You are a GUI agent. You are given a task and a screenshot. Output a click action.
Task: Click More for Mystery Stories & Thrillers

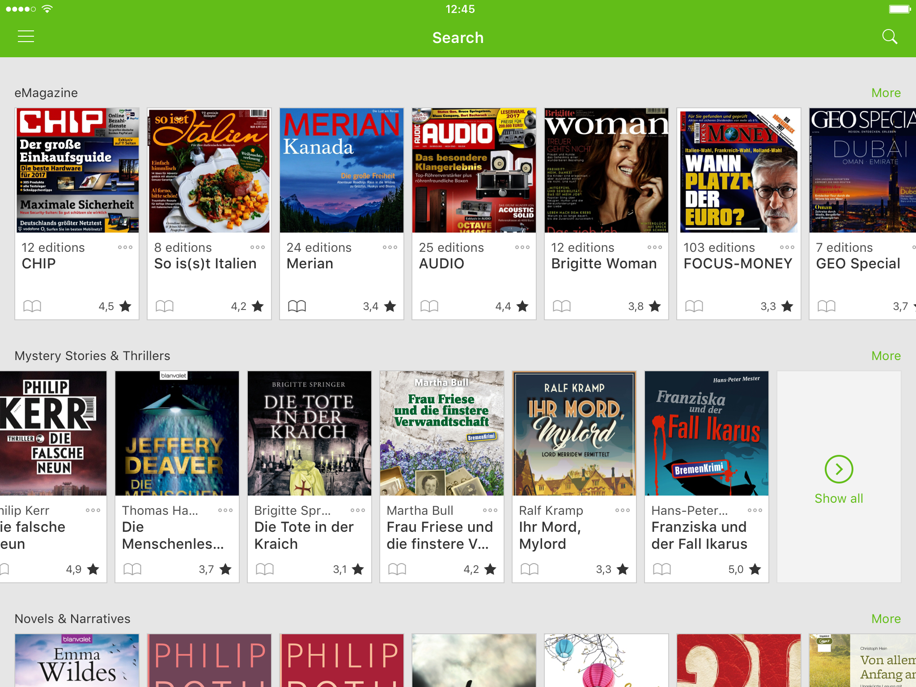click(x=886, y=356)
